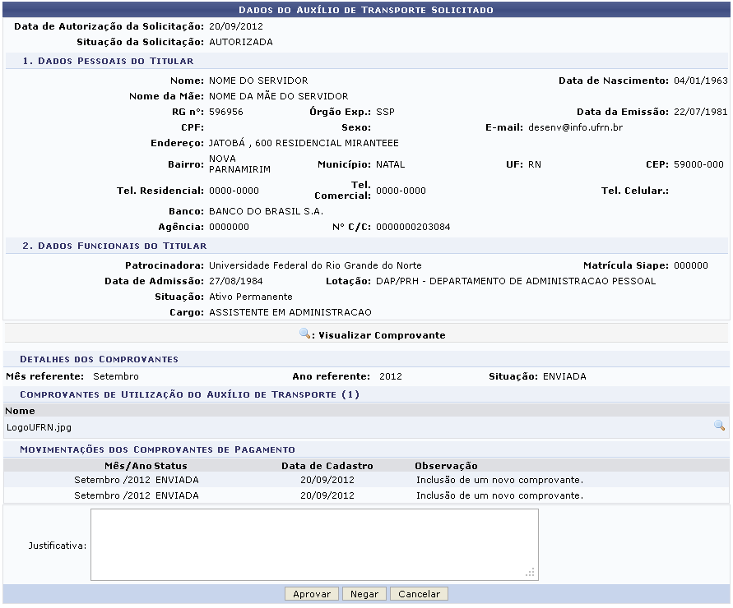This screenshot has width=733, height=608.
Task: Click the magnifier icon beside Visualizar Comprovante legend
Action: pyautogui.click(x=306, y=334)
